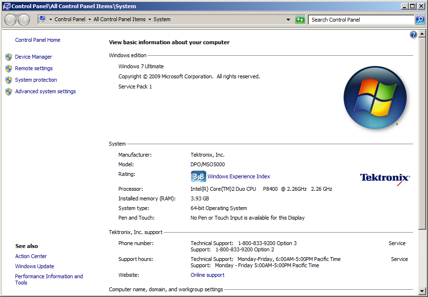Click the No Pen or Touch Input text
The height and width of the screenshot is (297, 428).
point(248,217)
